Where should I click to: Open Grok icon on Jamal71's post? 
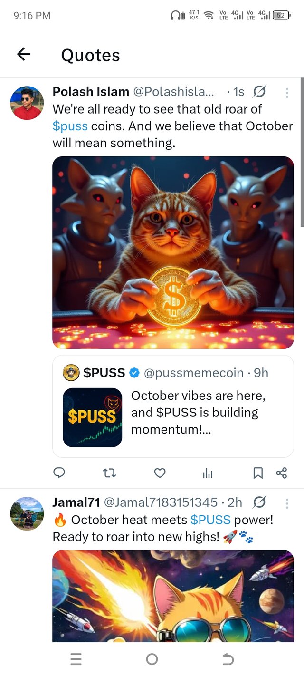tap(260, 502)
